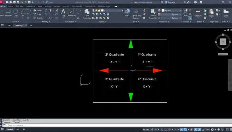Click the Stretch button

click(x=38, y=18)
